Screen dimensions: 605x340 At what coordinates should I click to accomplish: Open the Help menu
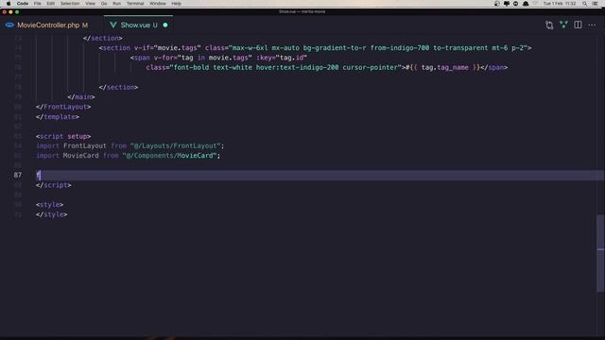point(177,4)
